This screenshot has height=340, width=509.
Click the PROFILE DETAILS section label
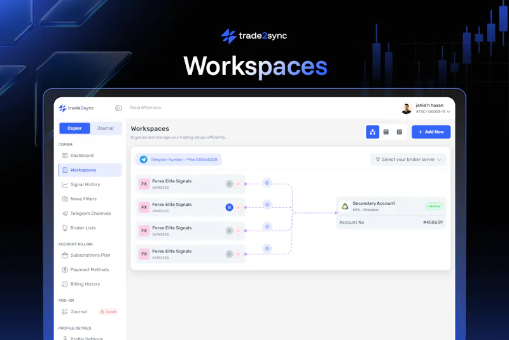click(74, 329)
